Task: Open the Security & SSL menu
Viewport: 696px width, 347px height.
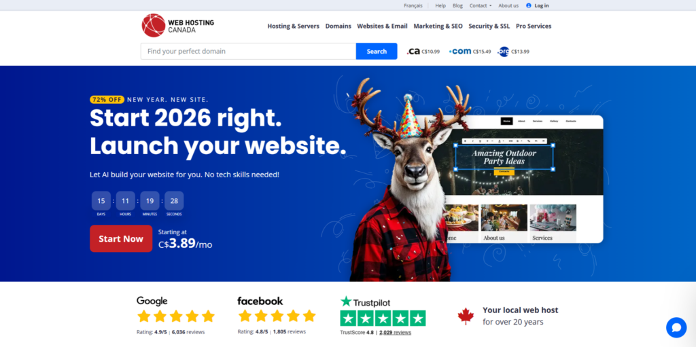Action: (x=489, y=26)
